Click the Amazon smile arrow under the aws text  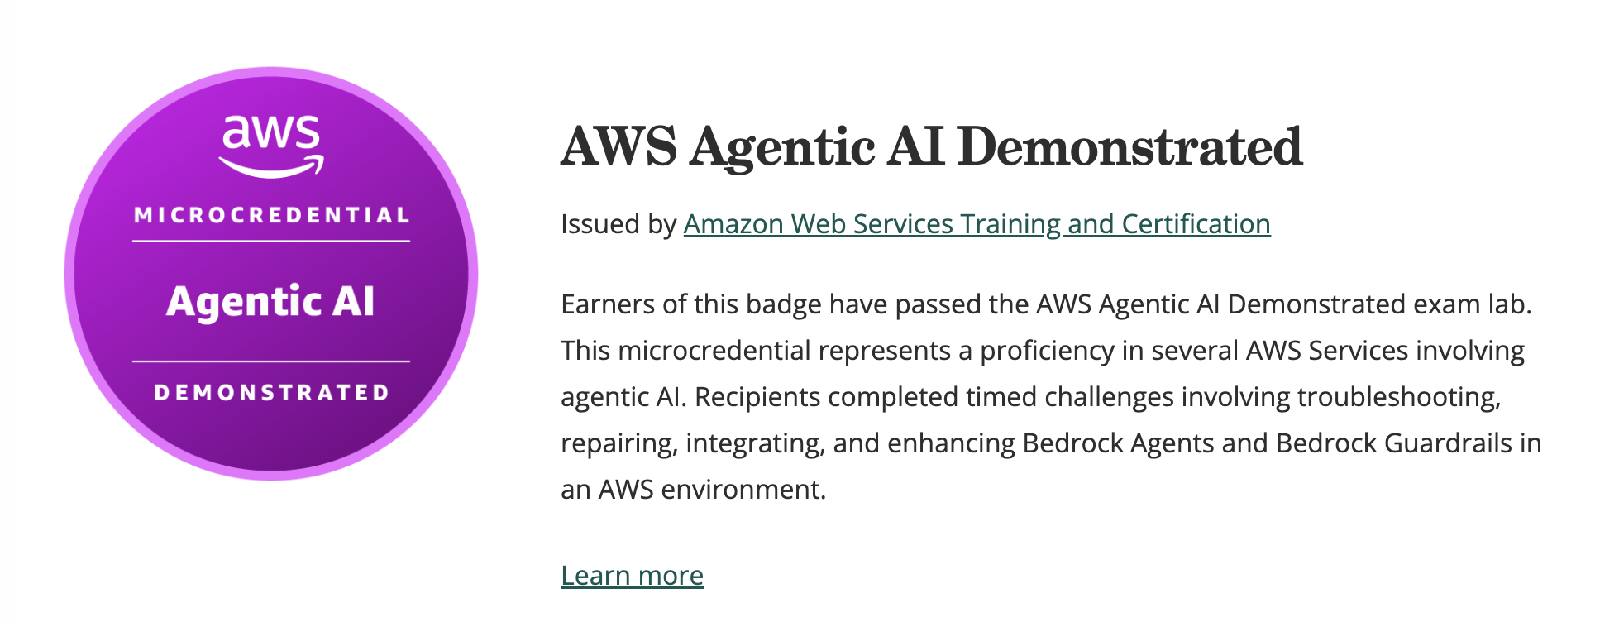pos(271,168)
